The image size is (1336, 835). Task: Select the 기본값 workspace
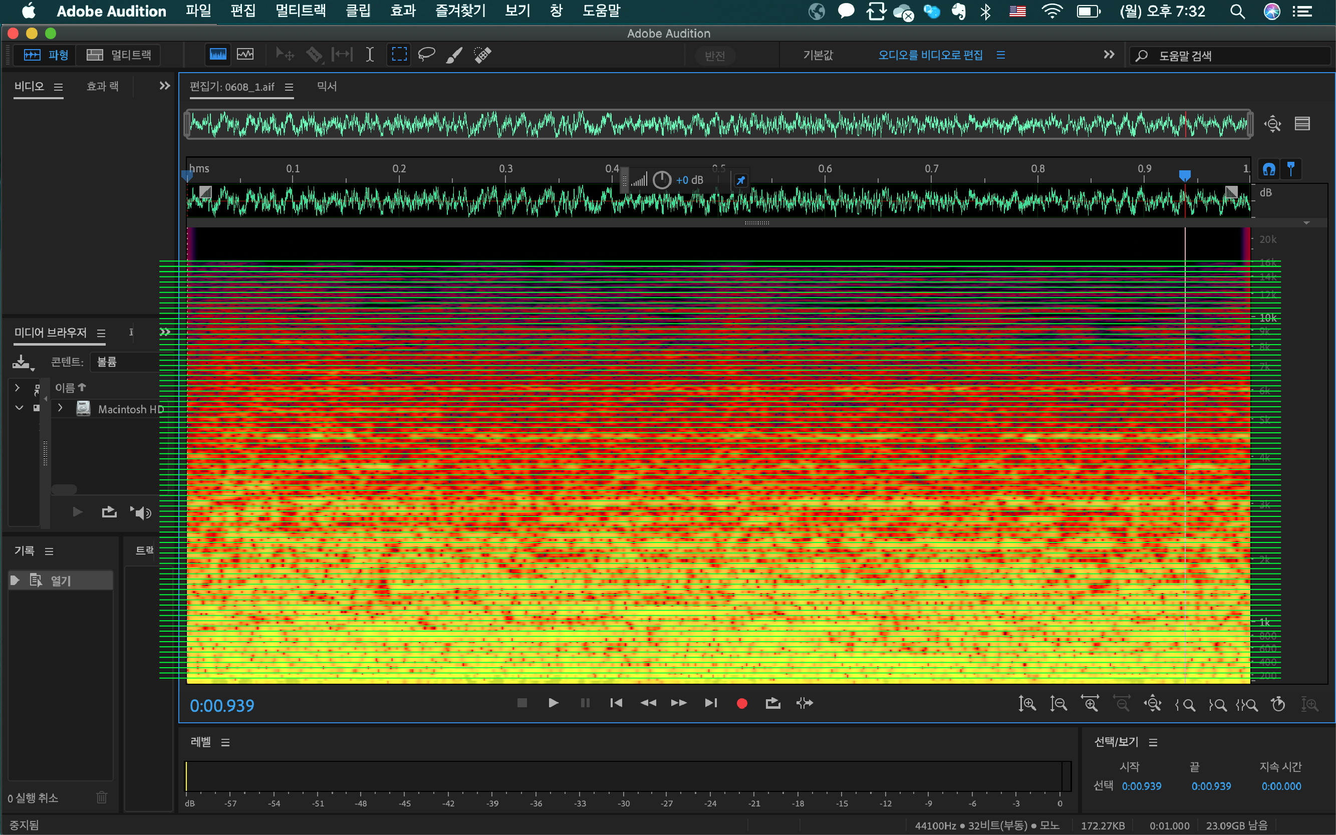[818, 55]
